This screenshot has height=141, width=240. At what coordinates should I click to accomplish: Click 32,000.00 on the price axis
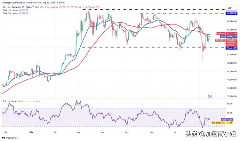point(232,96)
